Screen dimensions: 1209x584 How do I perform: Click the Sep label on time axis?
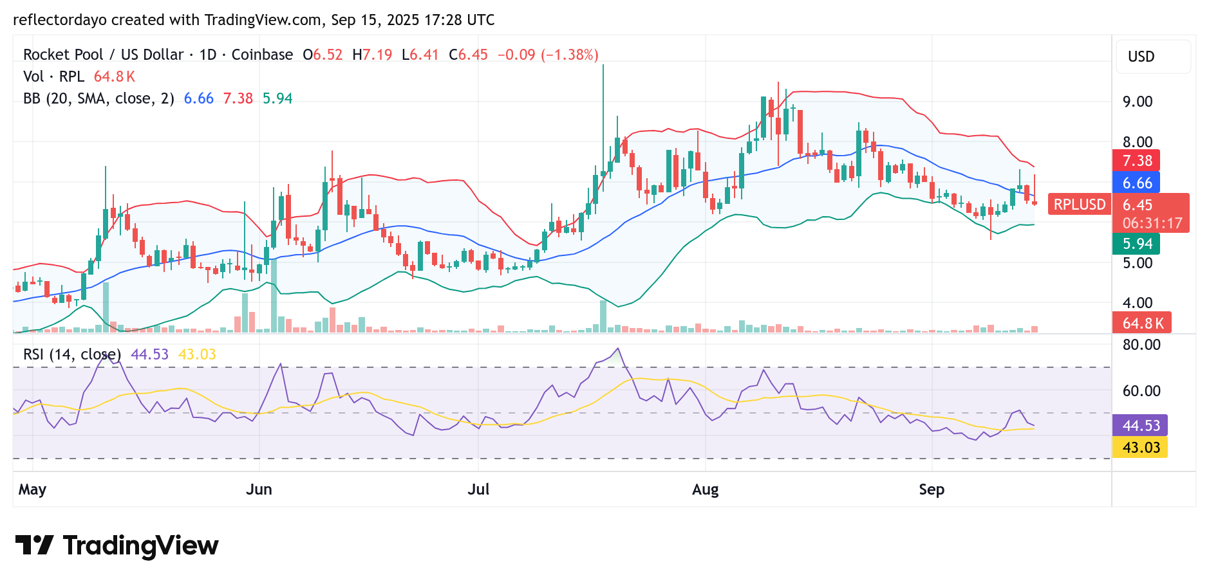(932, 490)
